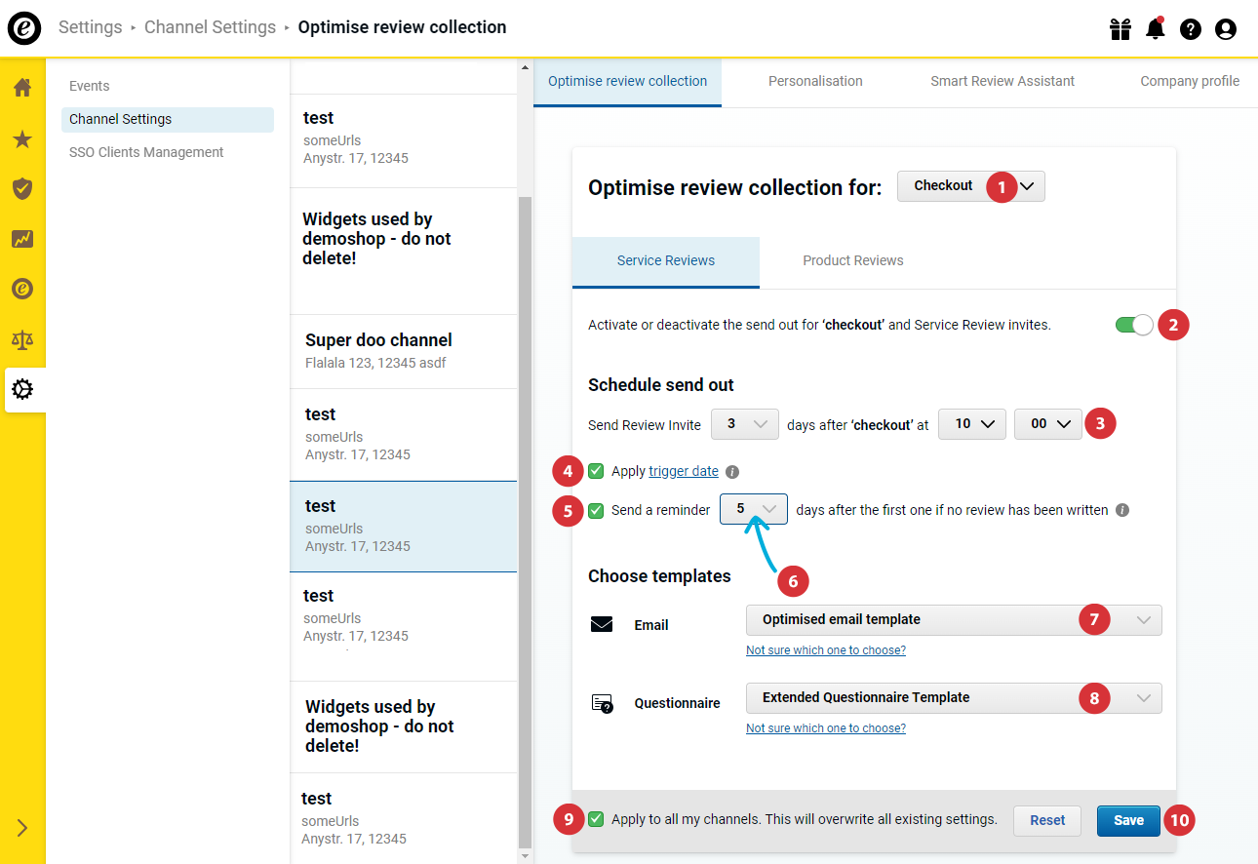Switch to Company profile tab
Screen dimensions: 1258x864
[x=1190, y=82]
